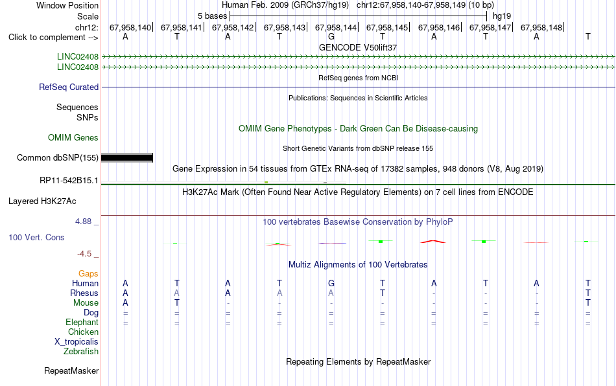The height and width of the screenshot is (386, 616).
Task: Select the Rhesus alignment row label
Action: pos(84,293)
